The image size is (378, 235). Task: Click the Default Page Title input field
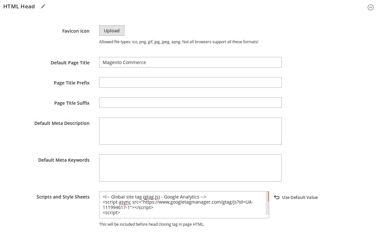(190, 62)
